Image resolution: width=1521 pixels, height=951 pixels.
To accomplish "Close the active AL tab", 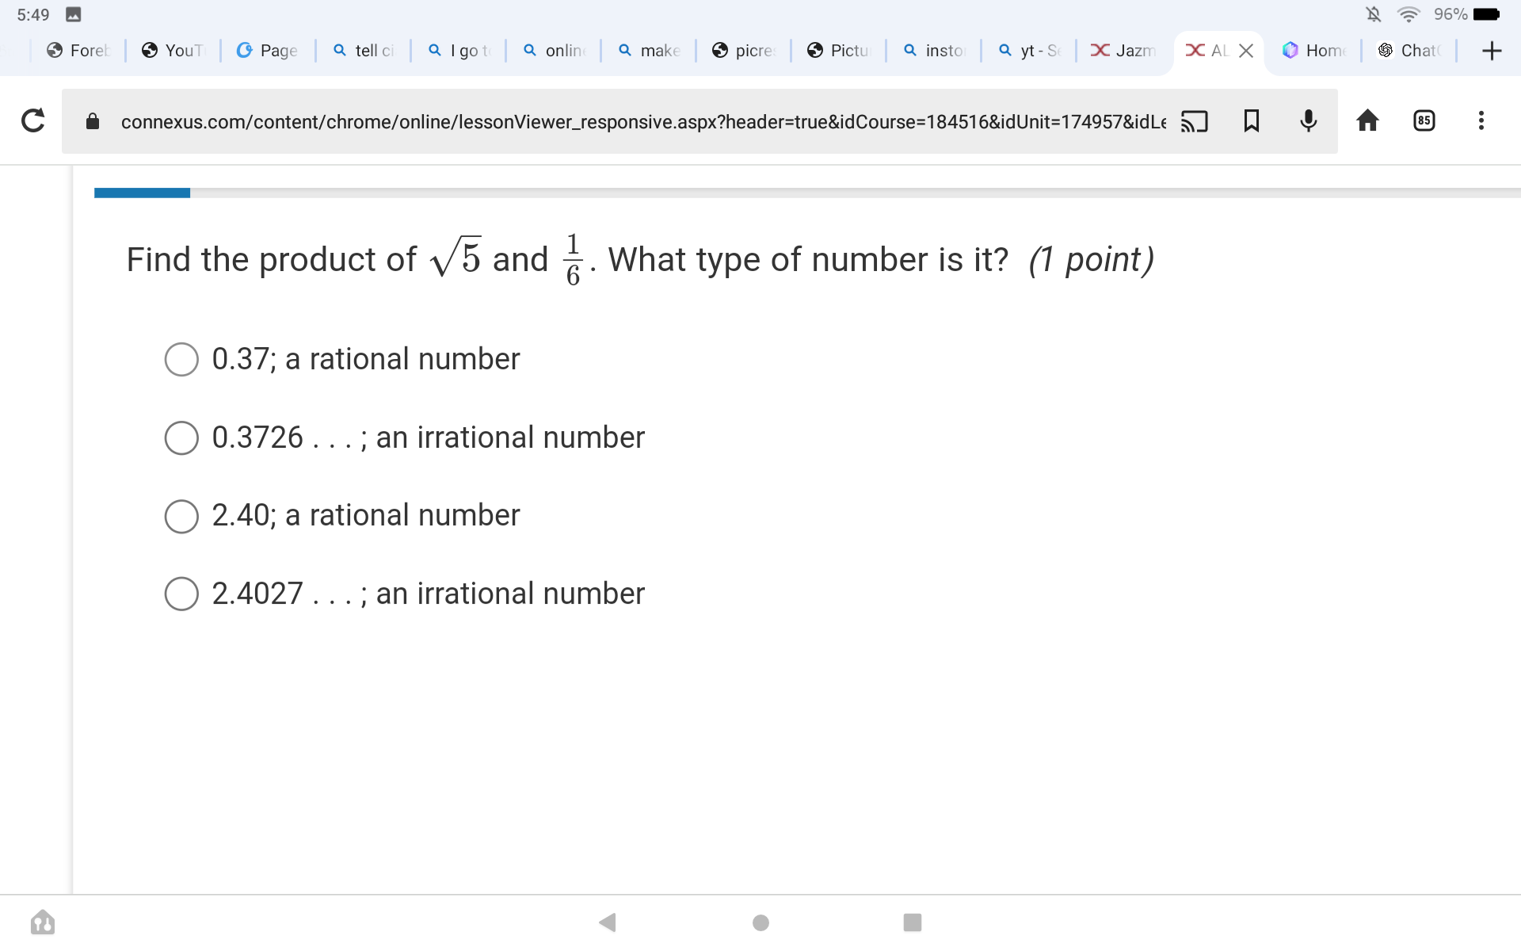I will point(1246,51).
